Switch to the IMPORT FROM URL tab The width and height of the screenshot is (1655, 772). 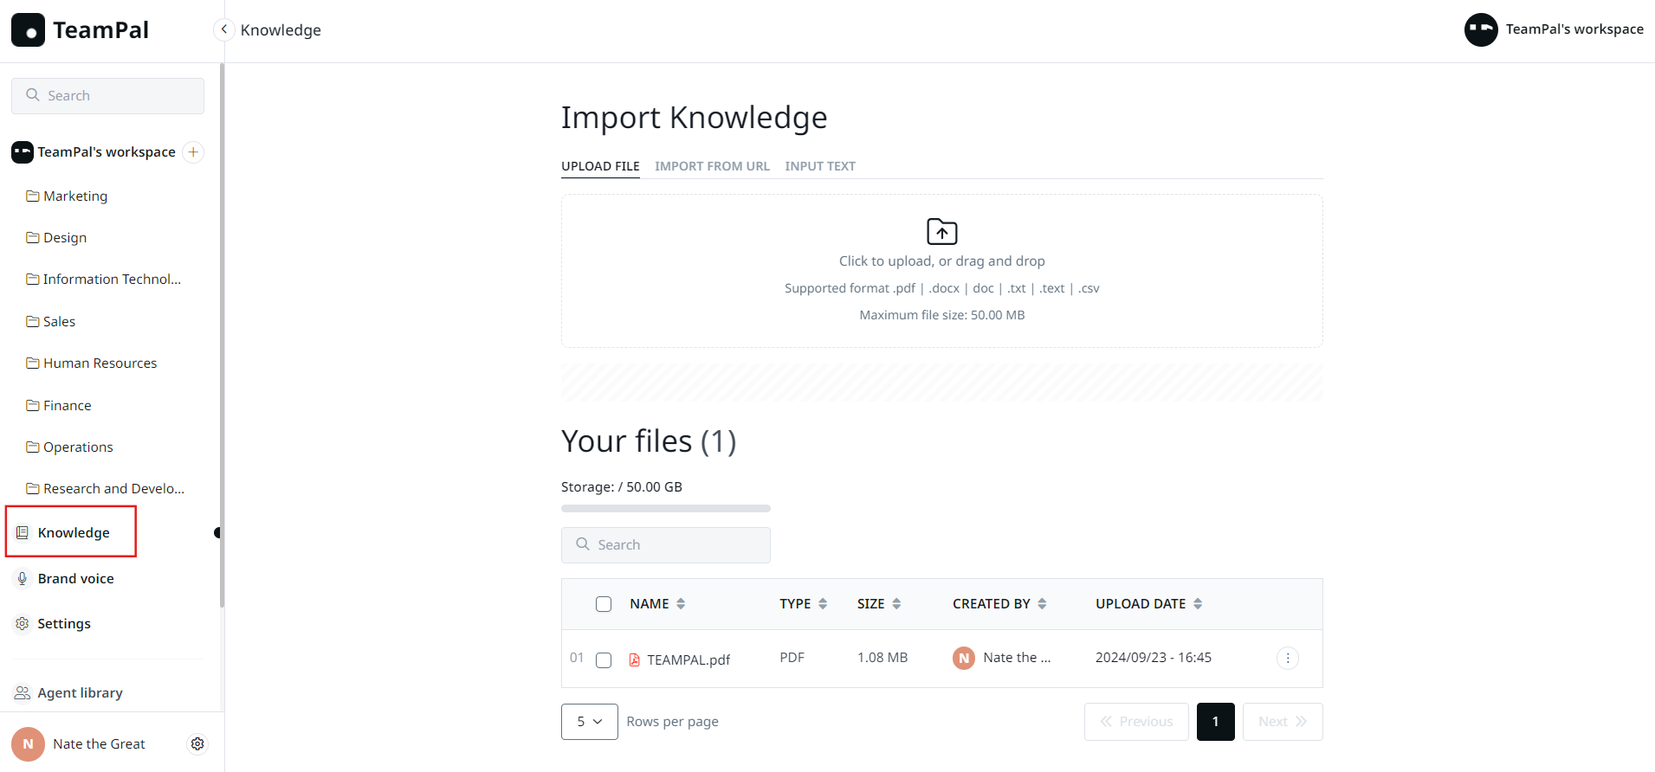[x=712, y=166]
